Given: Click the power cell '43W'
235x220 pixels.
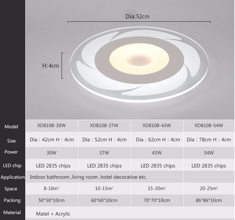Looking at the screenshot, I should pyautogui.click(x=156, y=153).
